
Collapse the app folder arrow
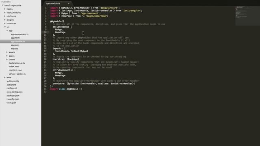tap(7, 31)
